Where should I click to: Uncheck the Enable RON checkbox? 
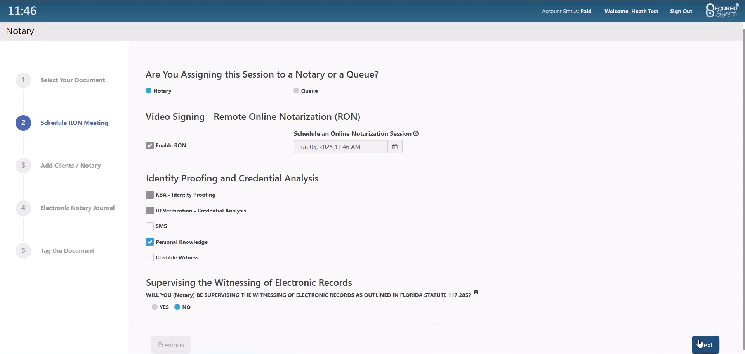150,145
